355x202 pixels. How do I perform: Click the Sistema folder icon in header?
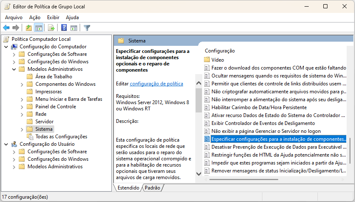click(x=121, y=41)
